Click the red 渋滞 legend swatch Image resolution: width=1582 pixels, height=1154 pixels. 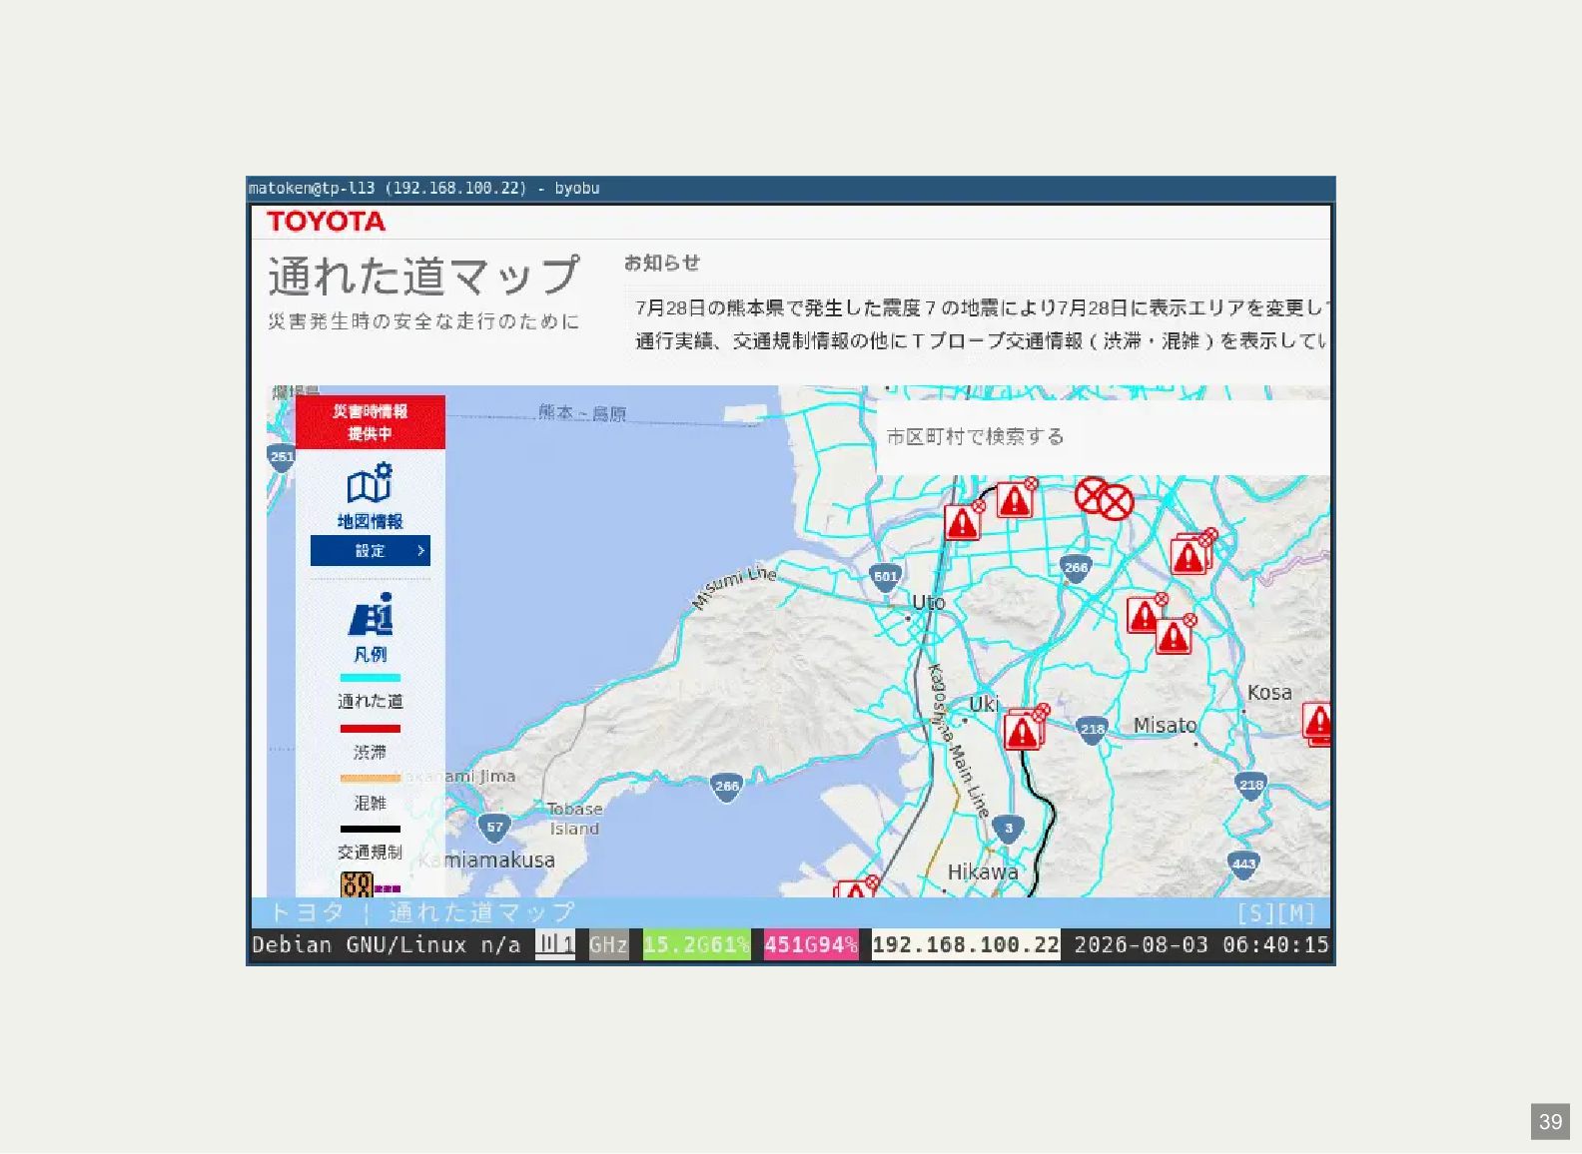click(x=371, y=729)
